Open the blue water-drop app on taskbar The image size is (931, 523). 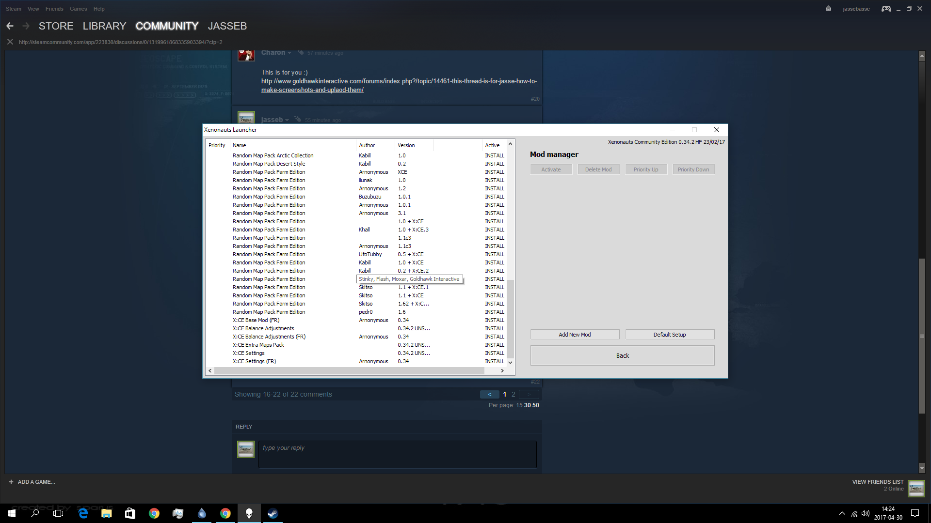pyautogui.click(x=202, y=513)
